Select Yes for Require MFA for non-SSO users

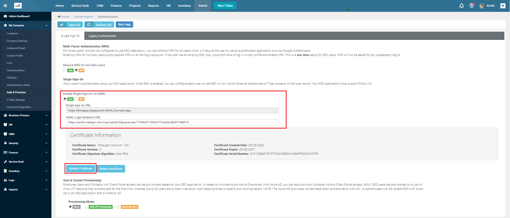click(65, 70)
